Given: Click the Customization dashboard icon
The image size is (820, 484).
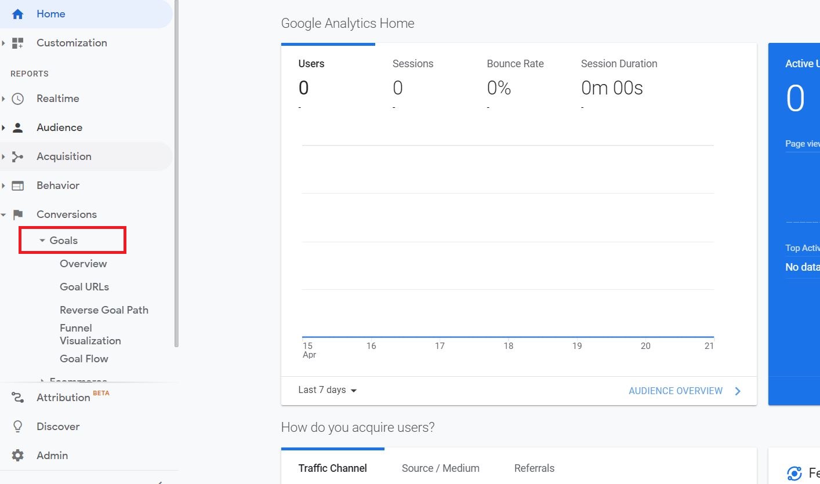Looking at the screenshot, I should coord(18,43).
